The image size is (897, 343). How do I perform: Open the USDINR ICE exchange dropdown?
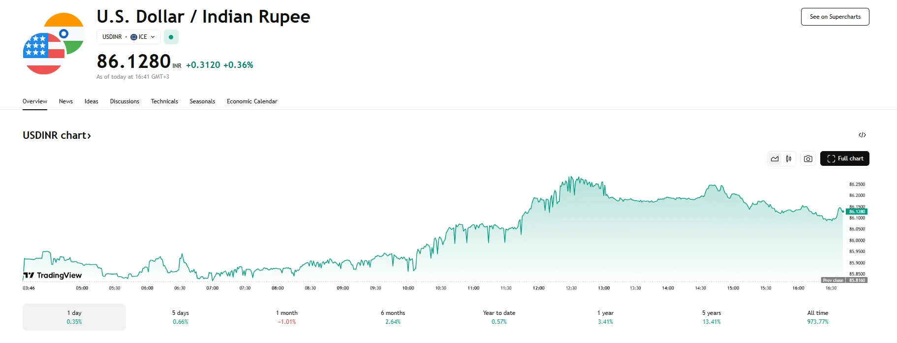[128, 37]
